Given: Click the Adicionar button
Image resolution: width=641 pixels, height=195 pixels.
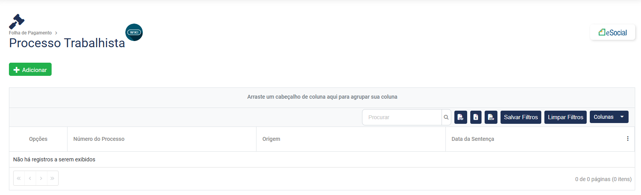Looking at the screenshot, I should [30, 70].
